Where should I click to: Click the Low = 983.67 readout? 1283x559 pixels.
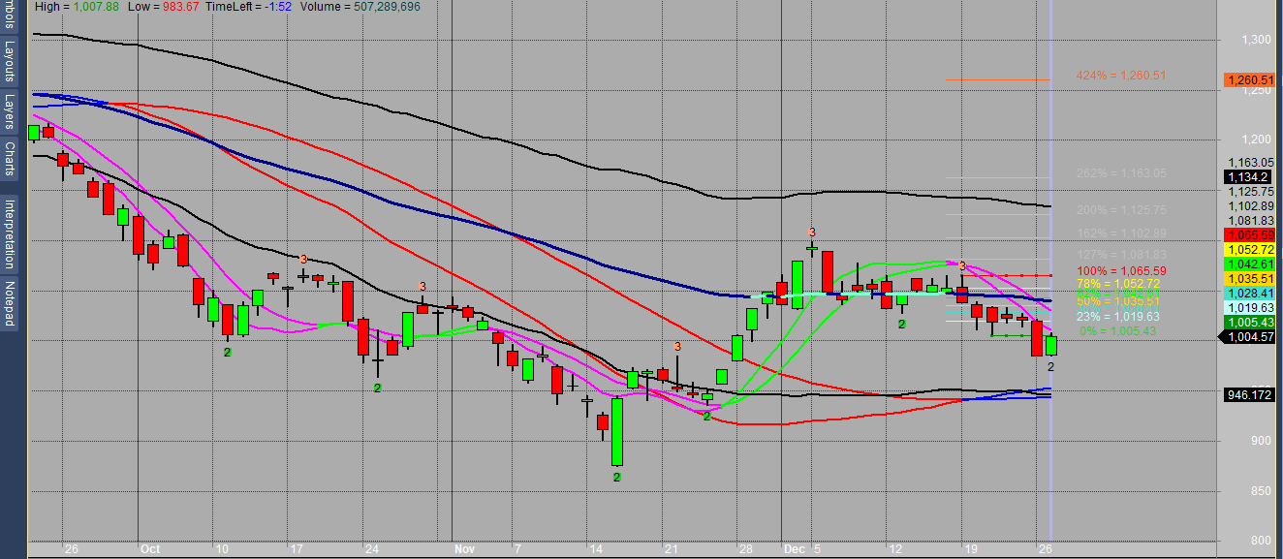[x=165, y=5]
